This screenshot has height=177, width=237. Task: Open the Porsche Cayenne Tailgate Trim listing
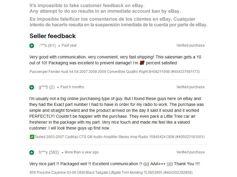111,172
